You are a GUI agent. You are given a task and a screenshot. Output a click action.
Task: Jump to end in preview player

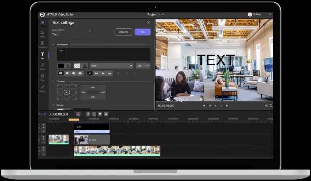click(227, 106)
